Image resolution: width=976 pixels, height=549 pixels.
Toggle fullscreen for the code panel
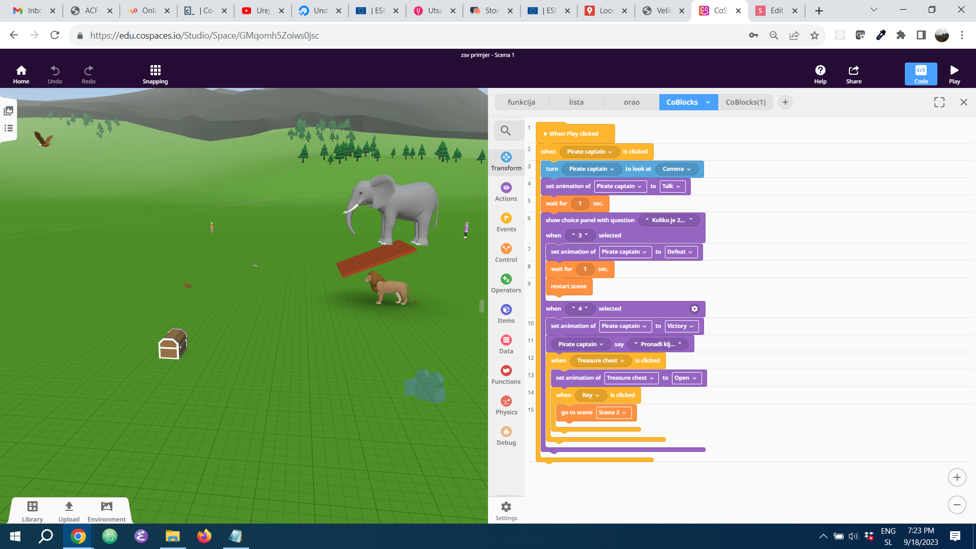pyautogui.click(x=939, y=102)
